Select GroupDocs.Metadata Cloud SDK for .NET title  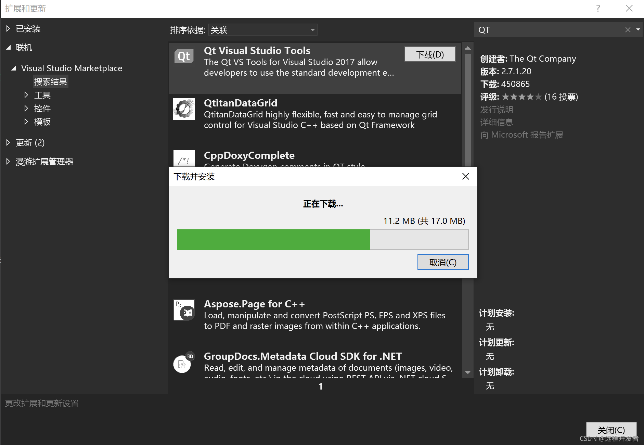[303, 356]
